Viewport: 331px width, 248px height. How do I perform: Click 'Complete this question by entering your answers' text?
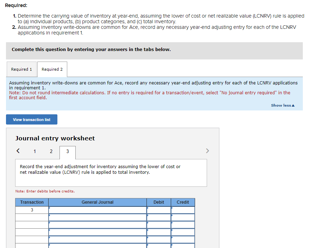pyautogui.click(x=91, y=49)
